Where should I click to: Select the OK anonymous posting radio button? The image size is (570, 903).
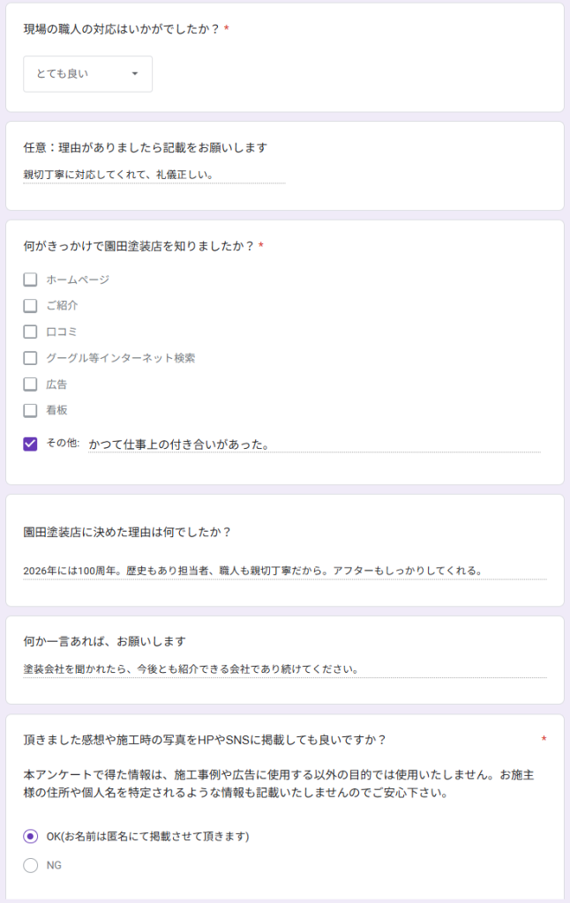(30, 836)
